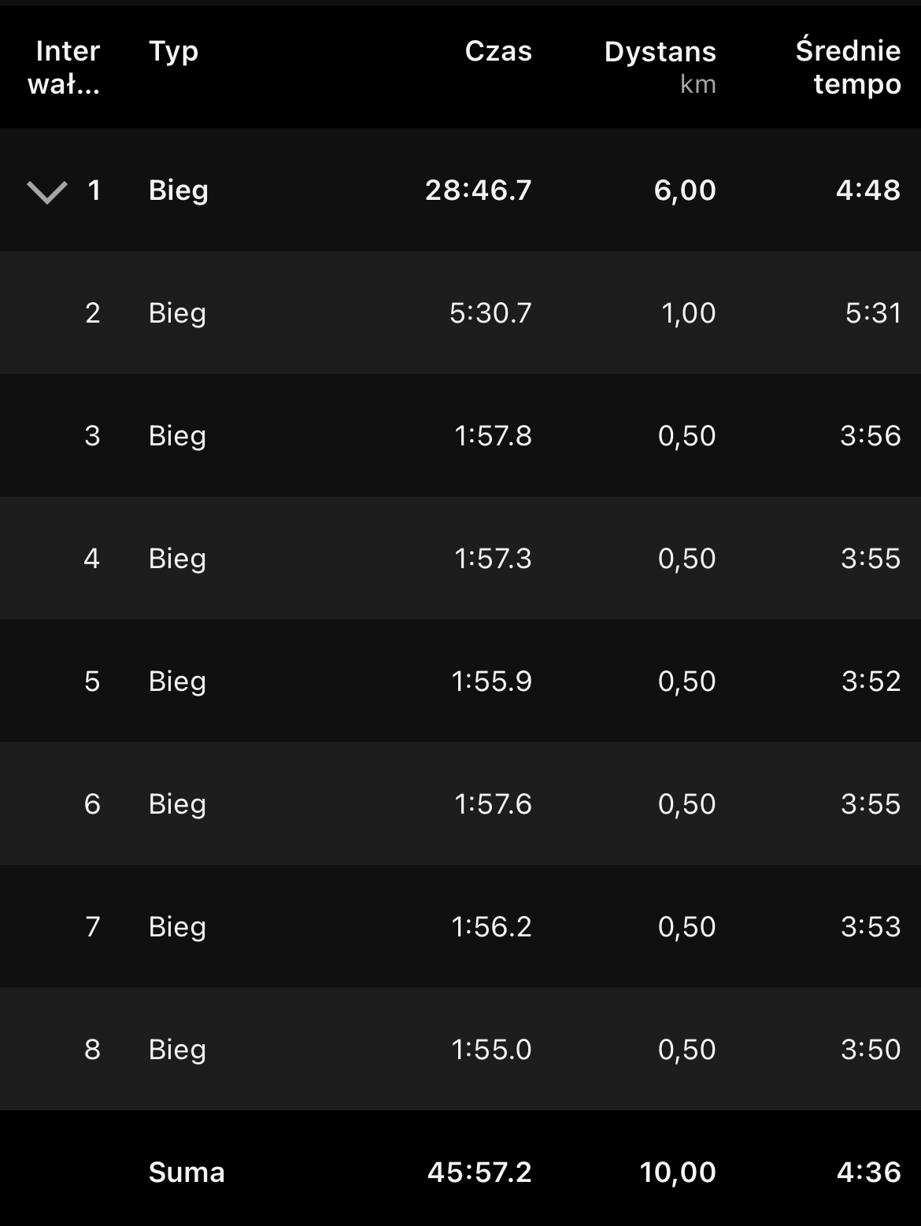Click the Dystans km column header
The height and width of the screenshot is (1226, 921).
coord(660,66)
